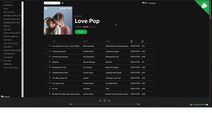Open the '2000s Mix' playlist
The height and width of the screenshot is (113, 212).
(x=7, y=64)
